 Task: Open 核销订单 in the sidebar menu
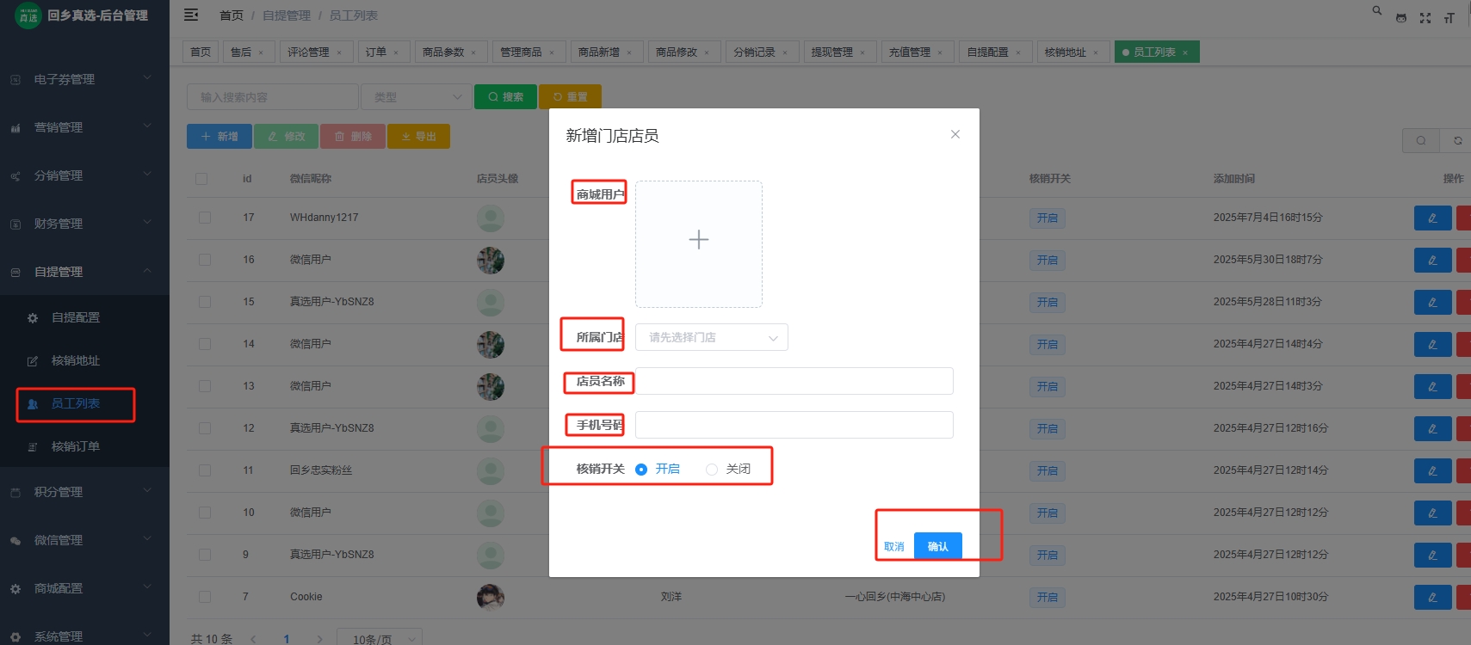(76, 446)
